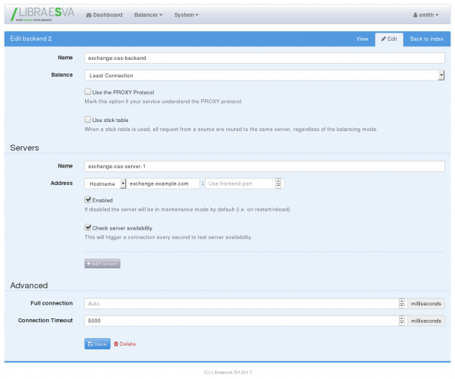Screen dimensions: 455x379
Task: Open the Balance mode dropdown
Action: (264, 75)
